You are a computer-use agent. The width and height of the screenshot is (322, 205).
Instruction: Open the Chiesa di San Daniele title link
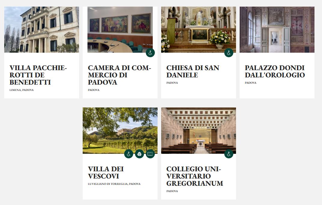click(193, 71)
